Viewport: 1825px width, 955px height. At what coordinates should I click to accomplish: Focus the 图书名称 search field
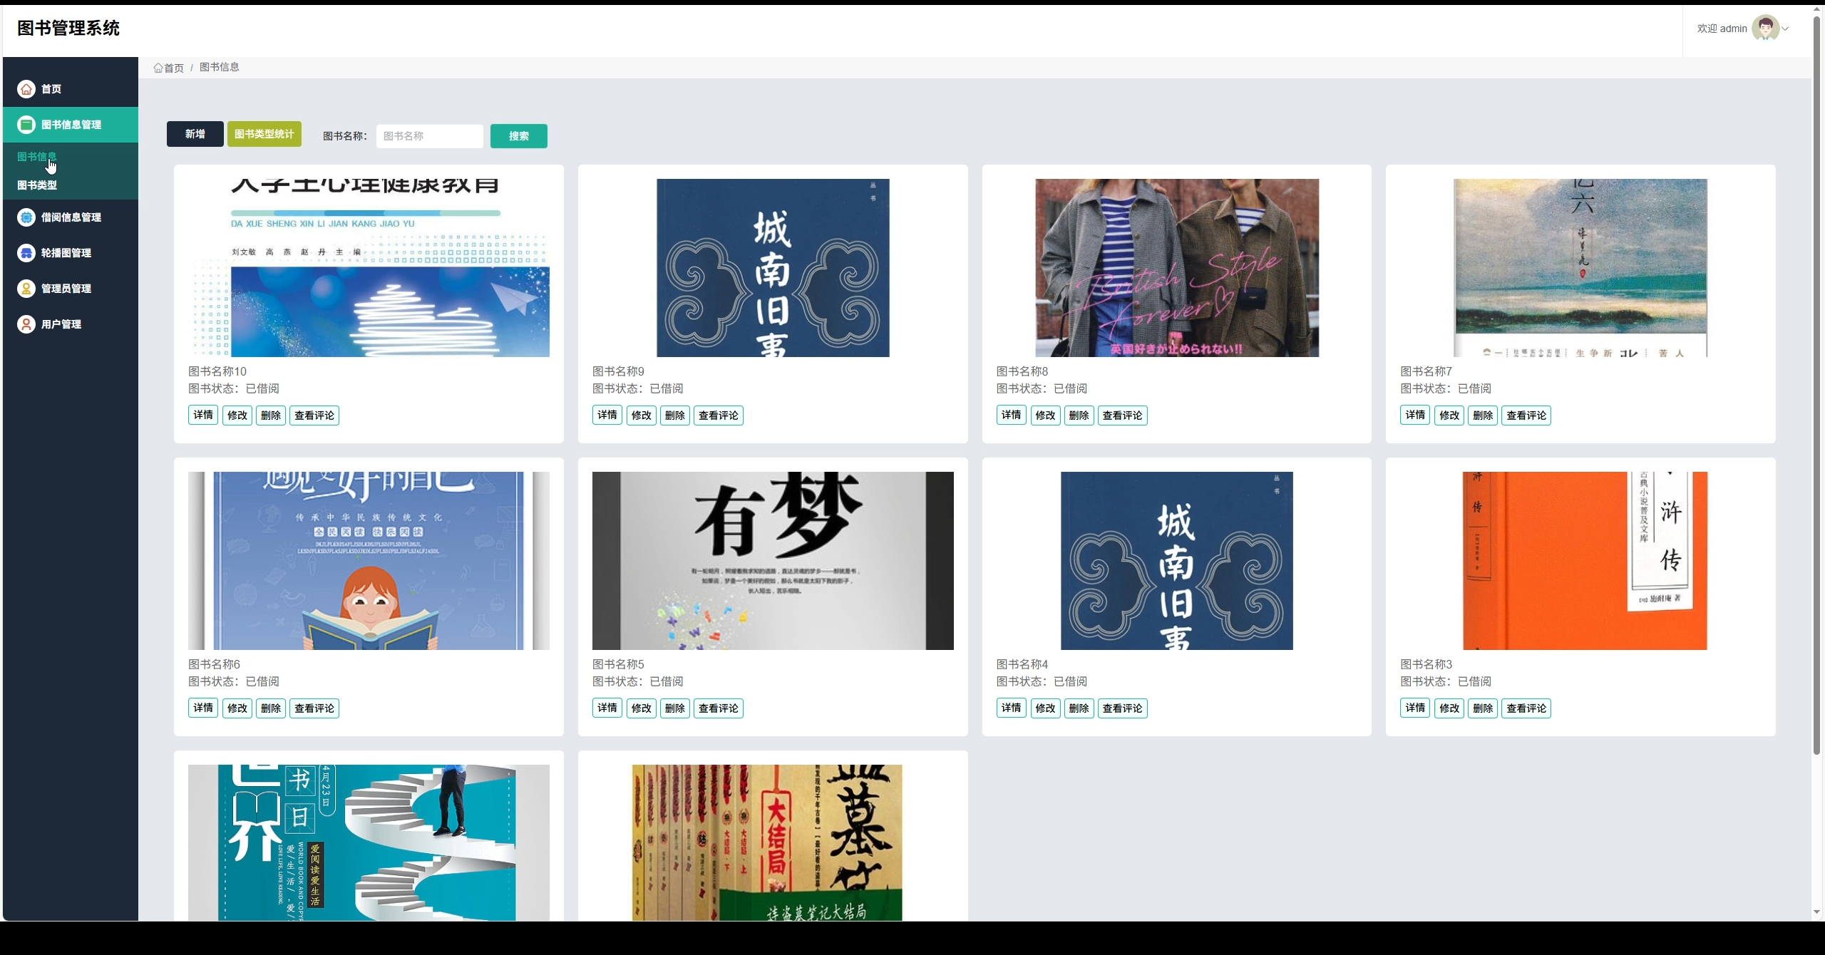pos(430,136)
